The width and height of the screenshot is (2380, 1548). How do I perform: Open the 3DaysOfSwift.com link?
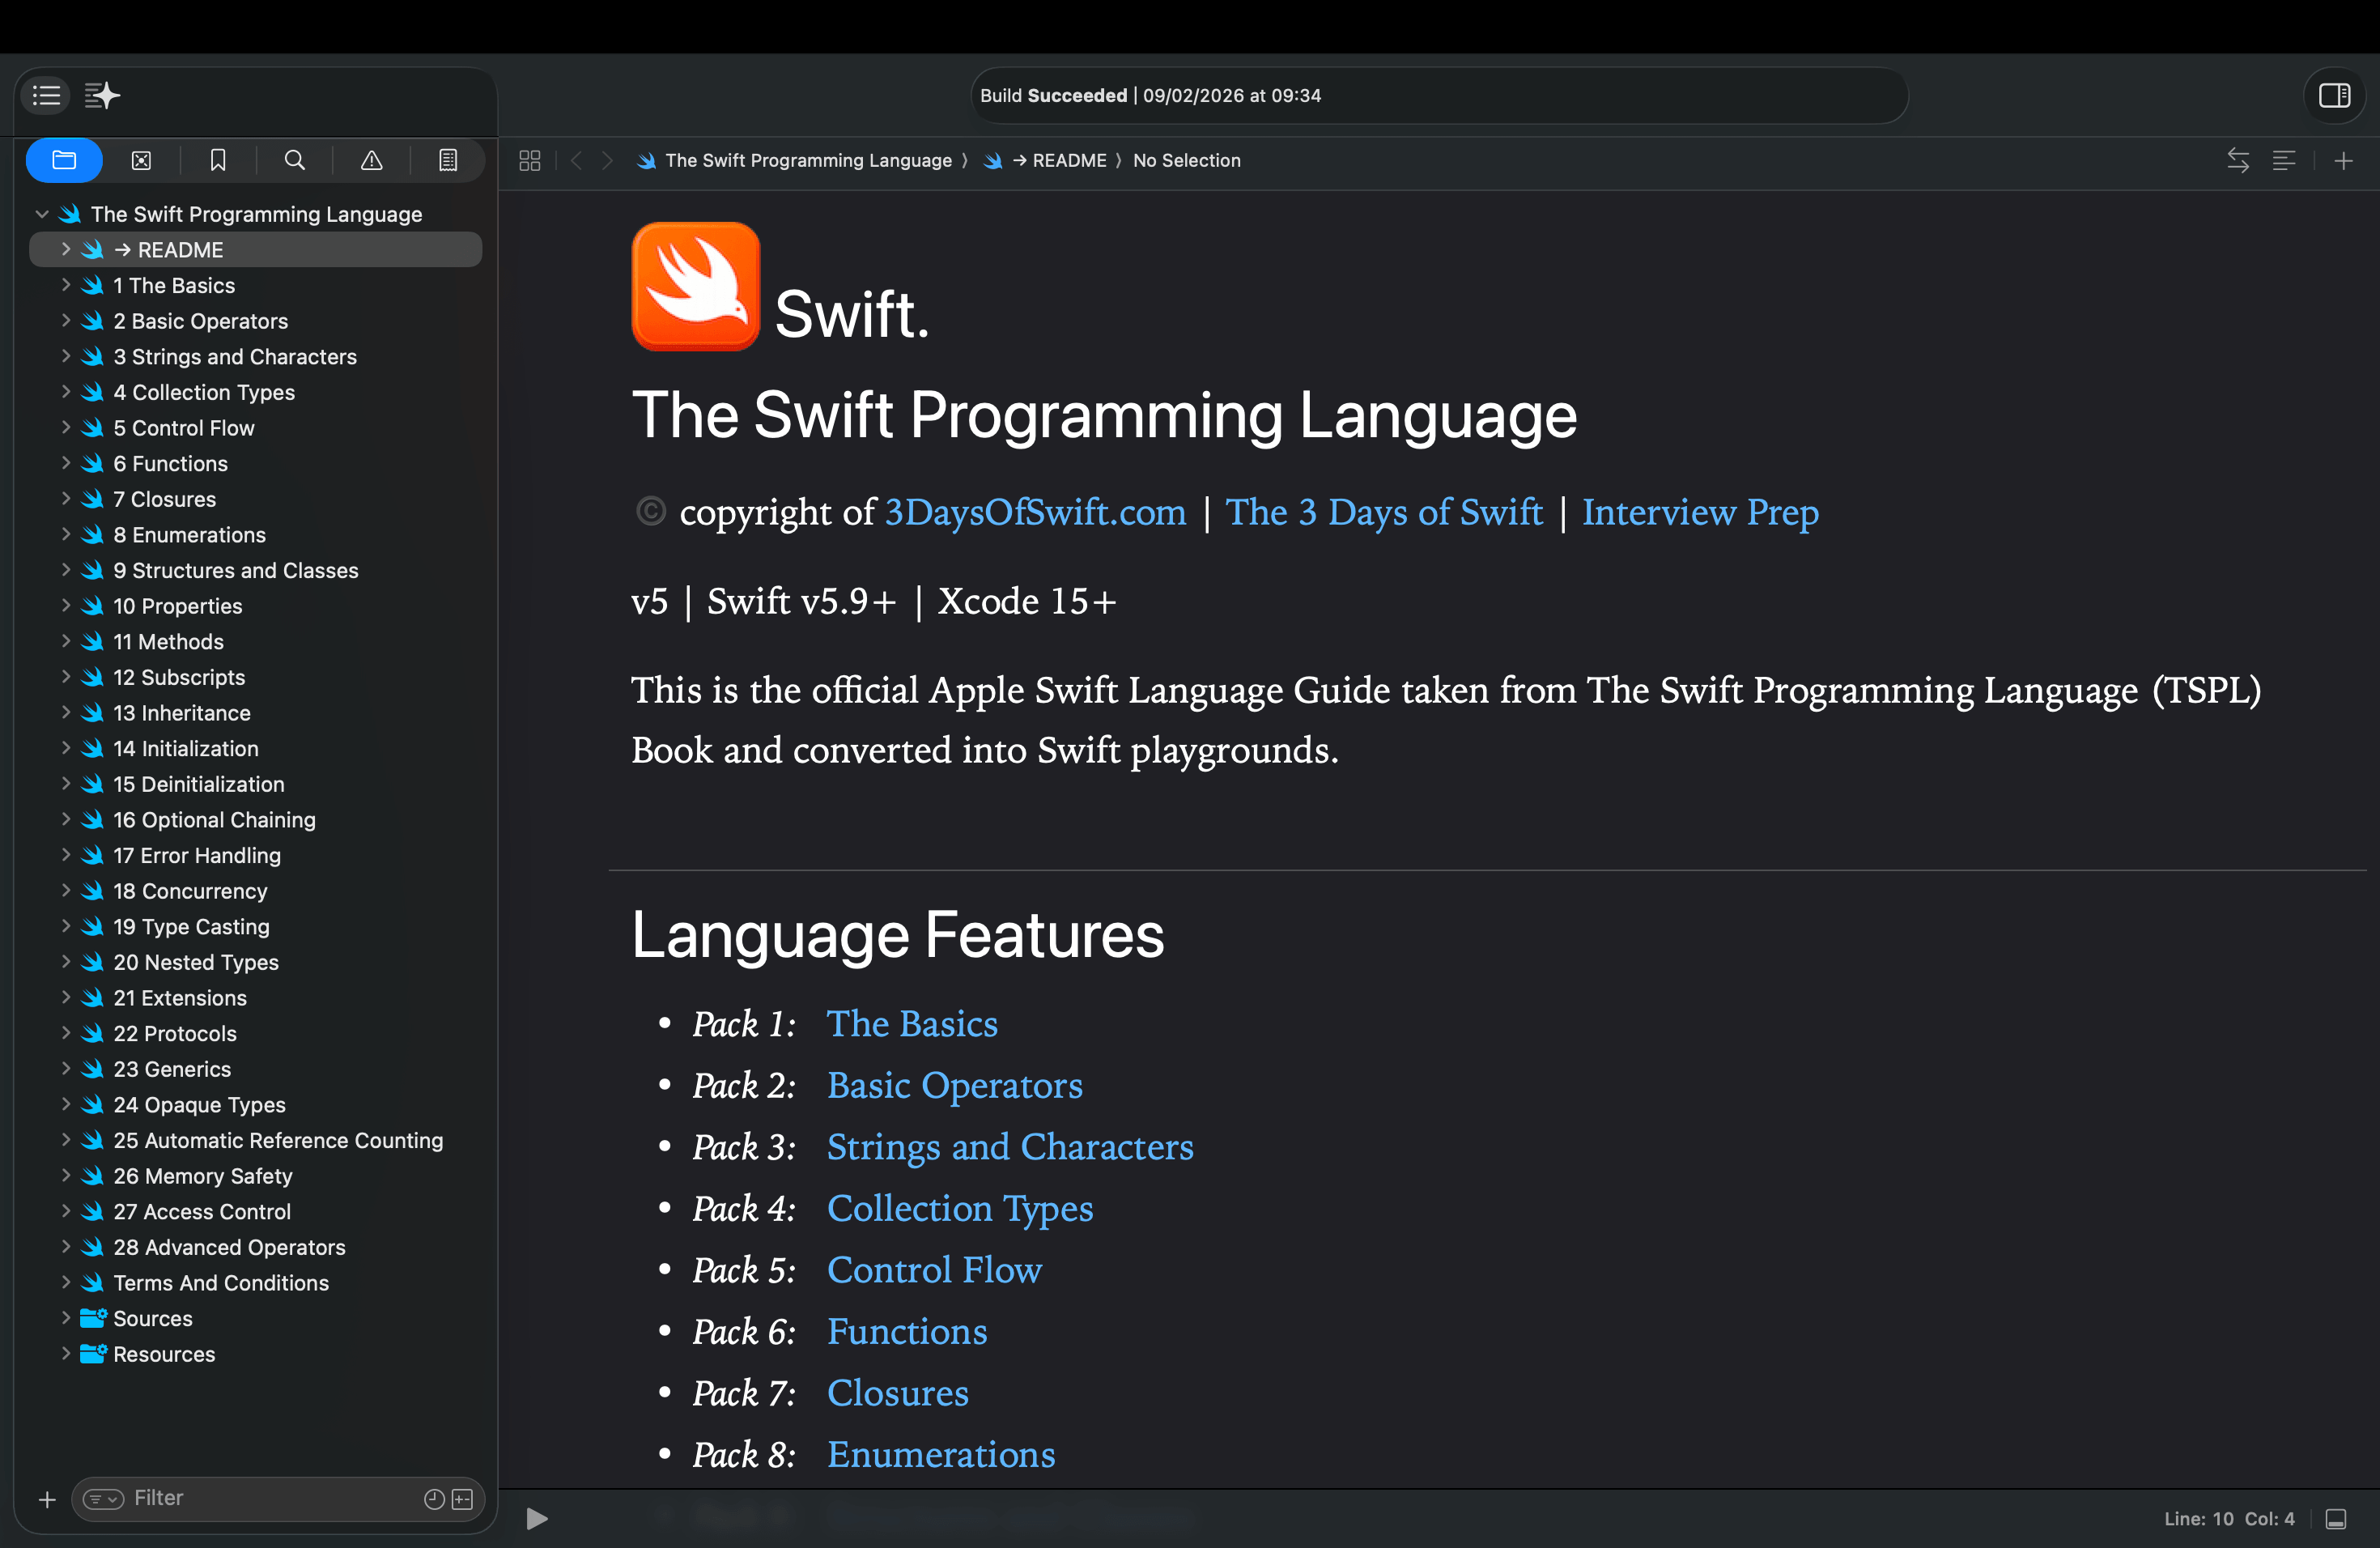(x=1035, y=512)
